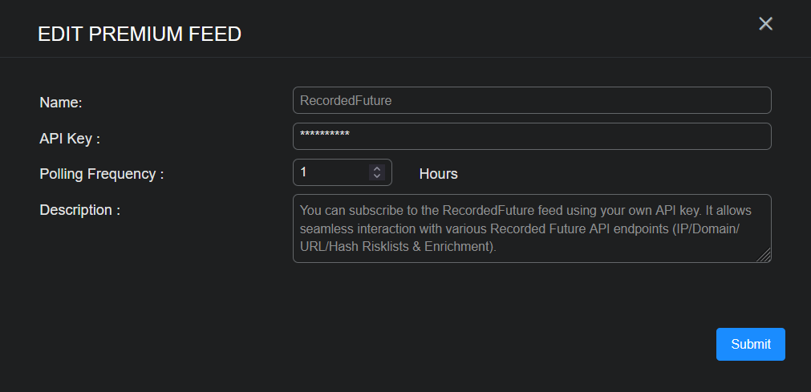This screenshot has width=811, height=392.
Task: Click the "Hours" unit label
Action: point(438,173)
